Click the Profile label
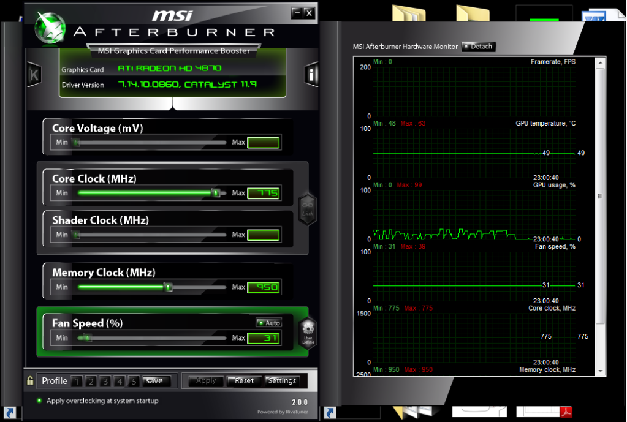 55,381
